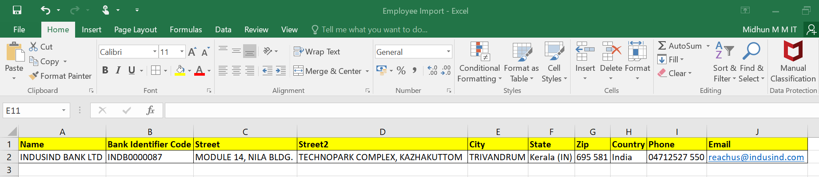Viewport: 819px width, 177px height.
Task: Decrease font size with the smaller A
Action: [205, 52]
